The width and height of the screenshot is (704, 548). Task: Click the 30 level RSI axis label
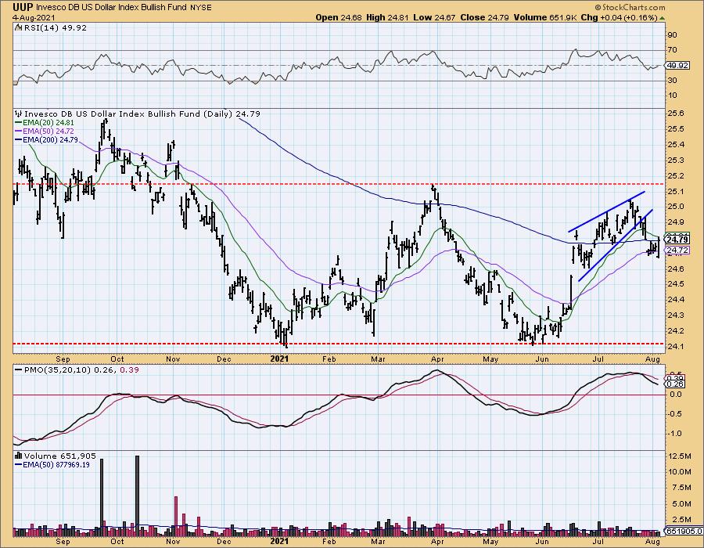pos(673,81)
